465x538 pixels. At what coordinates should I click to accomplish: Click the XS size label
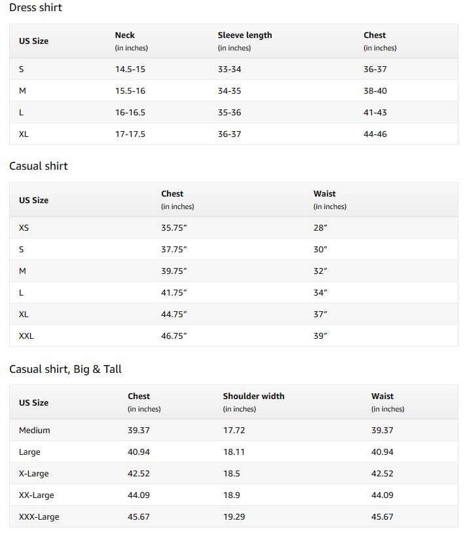click(x=24, y=227)
